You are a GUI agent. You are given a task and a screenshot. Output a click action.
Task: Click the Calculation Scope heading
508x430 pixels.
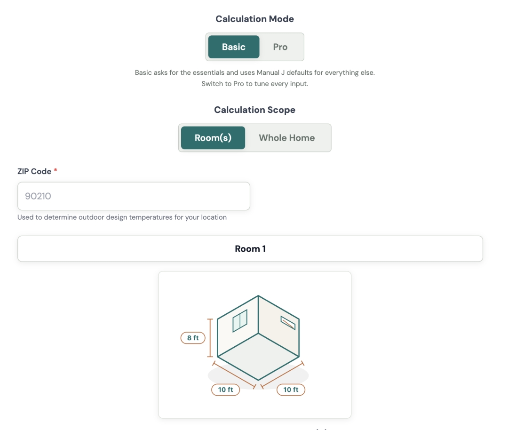click(254, 110)
